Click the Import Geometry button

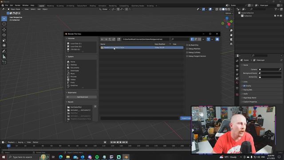click(x=185, y=118)
